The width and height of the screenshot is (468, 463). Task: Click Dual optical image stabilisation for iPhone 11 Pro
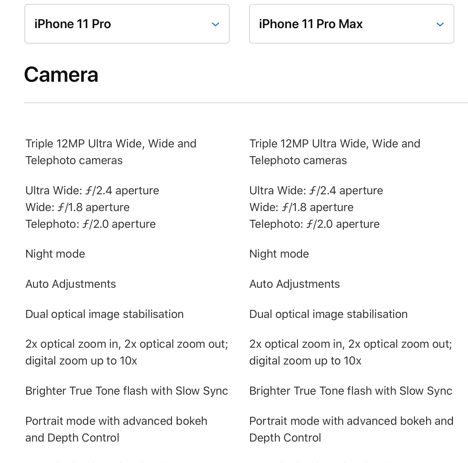(105, 314)
